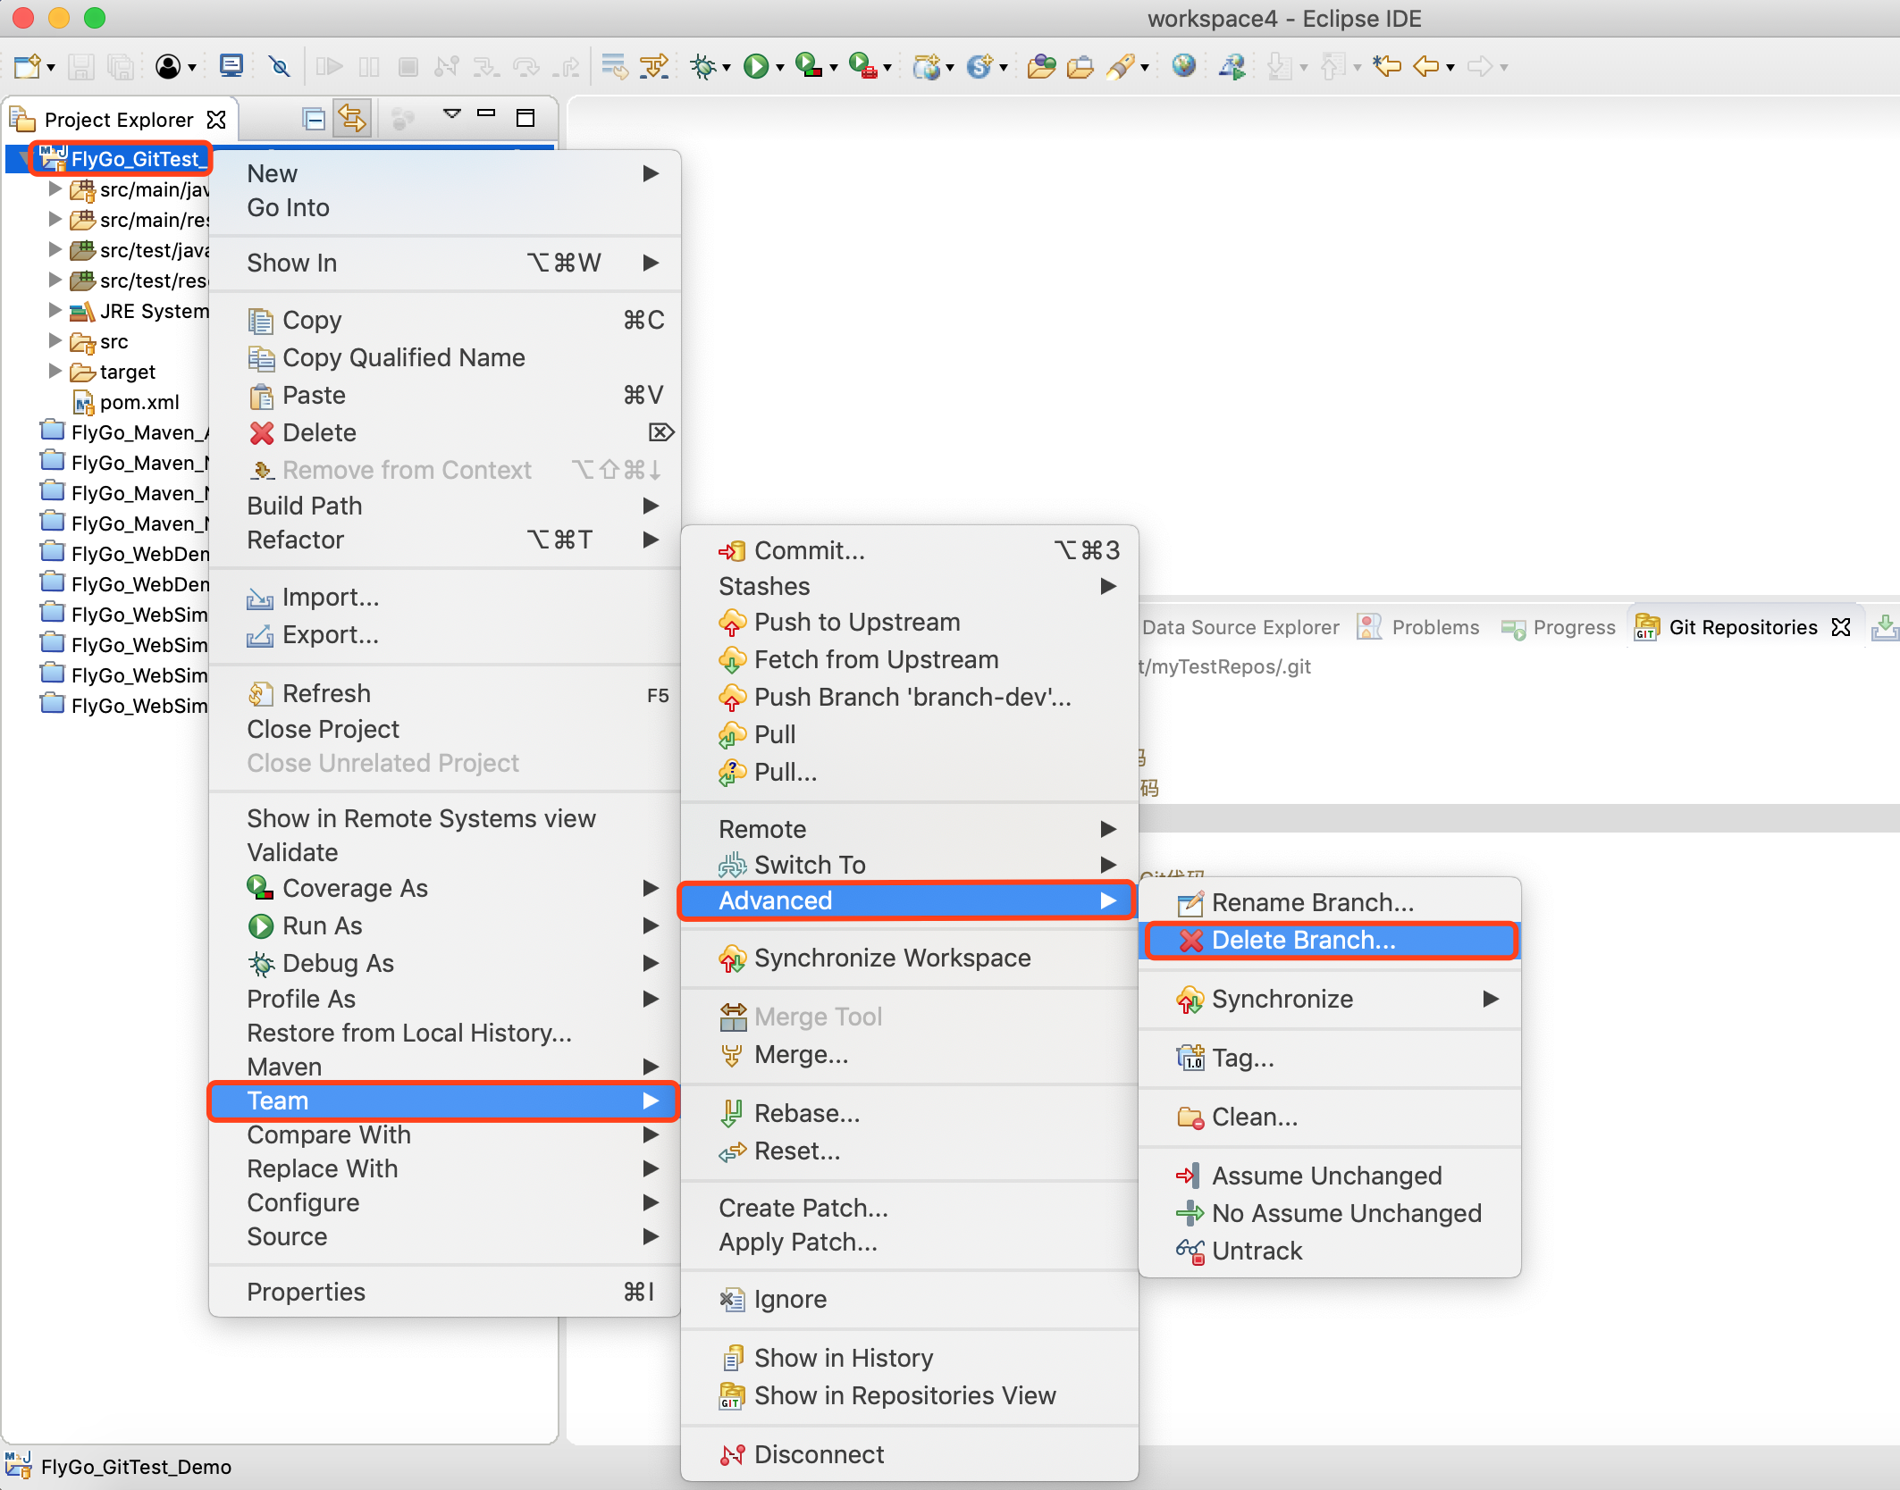Viewport: 1900px width, 1490px height.
Task: Open Project Explorer View Menu triangle
Action: point(452,114)
